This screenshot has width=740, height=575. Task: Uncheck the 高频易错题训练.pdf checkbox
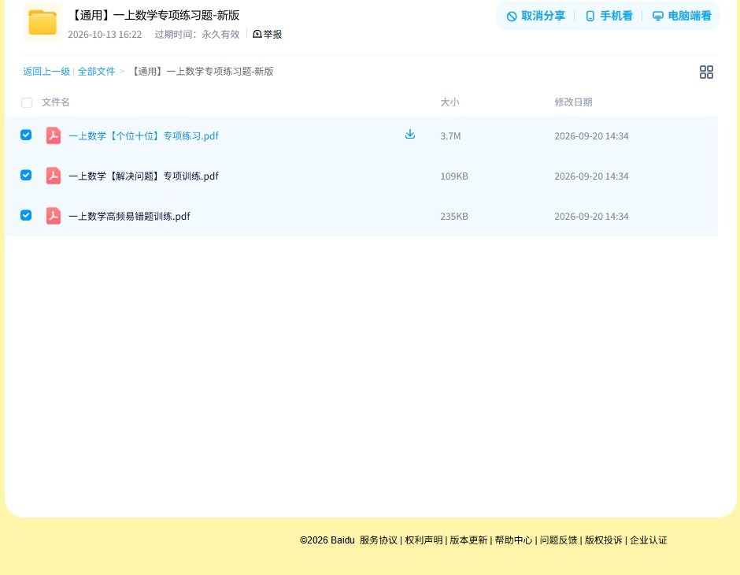pyautogui.click(x=26, y=215)
